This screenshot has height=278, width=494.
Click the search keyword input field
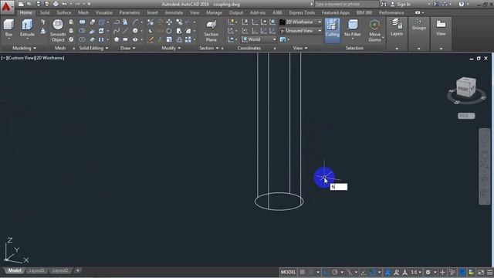[347, 4]
